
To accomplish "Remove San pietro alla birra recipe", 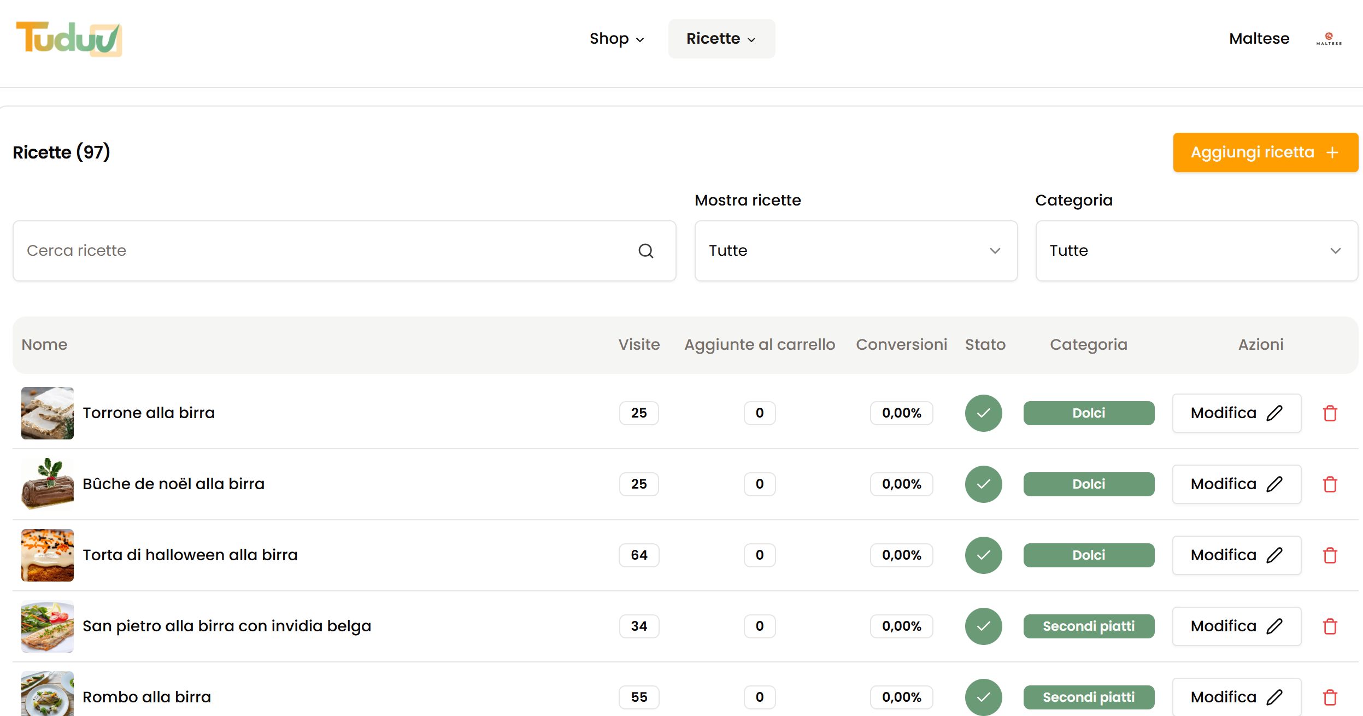I will click(x=1330, y=626).
